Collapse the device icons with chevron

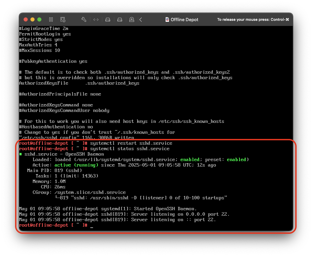[x=141, y=19]
